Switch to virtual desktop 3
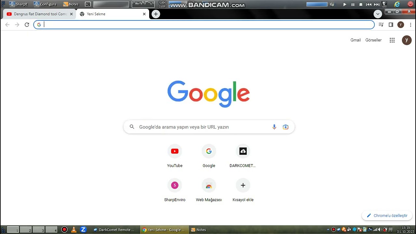This screenshot has width=416, height=234. coord(38,229)
